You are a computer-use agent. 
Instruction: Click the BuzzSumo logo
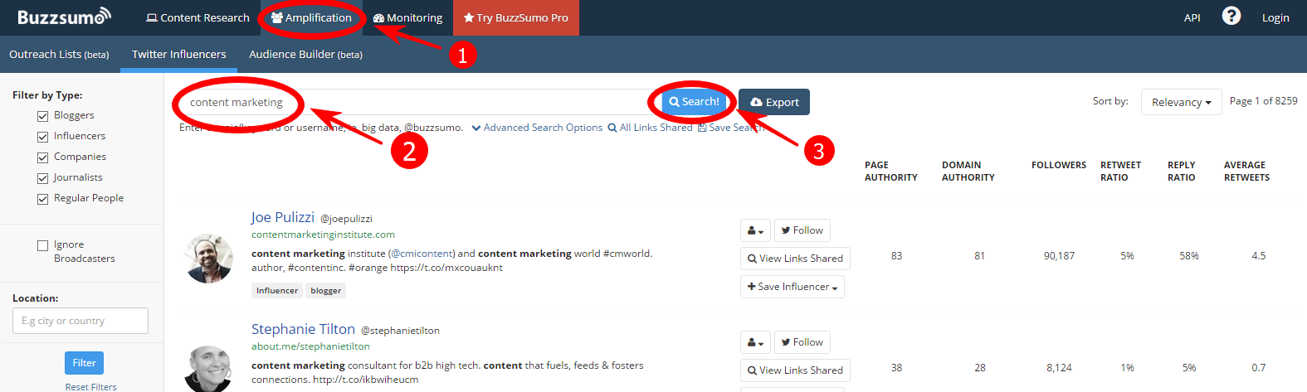(x=64, y=17)
